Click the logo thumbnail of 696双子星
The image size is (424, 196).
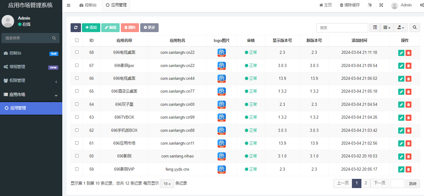pos(222,104)
